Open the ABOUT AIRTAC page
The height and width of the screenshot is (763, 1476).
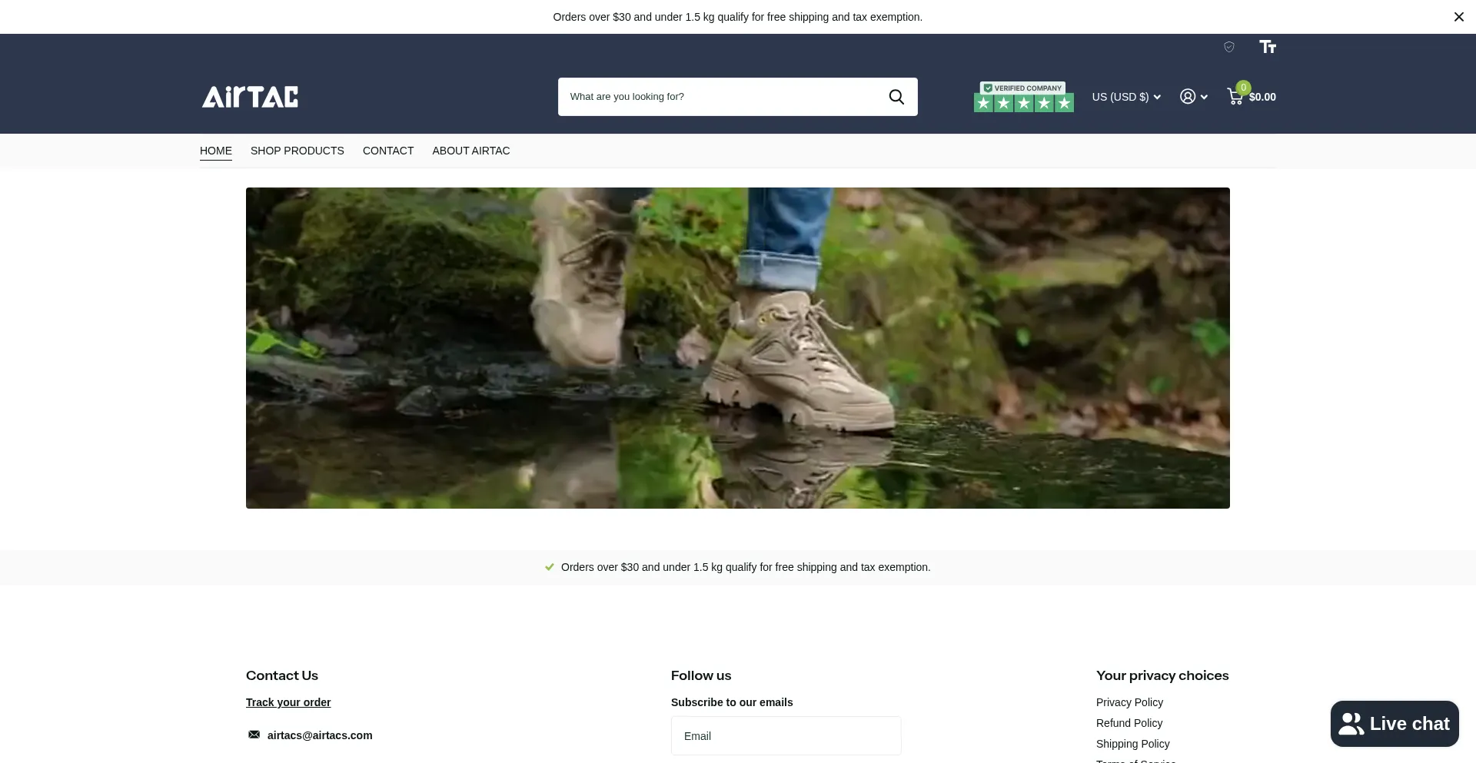pyautogui.click(x=470, y=151)
